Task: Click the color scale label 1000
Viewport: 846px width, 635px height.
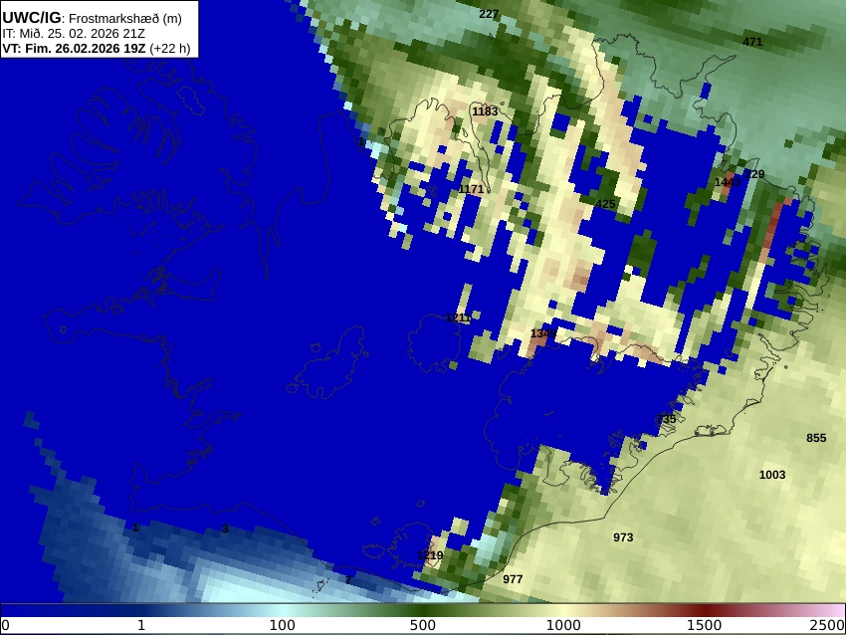Action: pyautogui.click(x=563, y=625)
